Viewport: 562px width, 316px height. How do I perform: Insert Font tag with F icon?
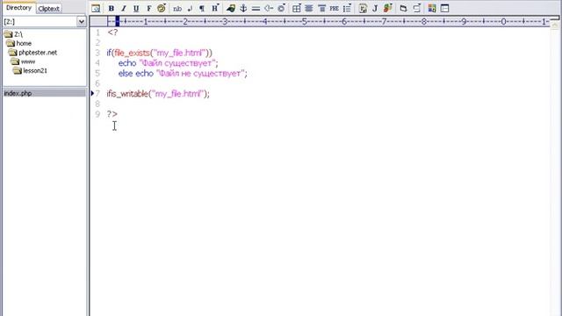[x=148, y=8]
